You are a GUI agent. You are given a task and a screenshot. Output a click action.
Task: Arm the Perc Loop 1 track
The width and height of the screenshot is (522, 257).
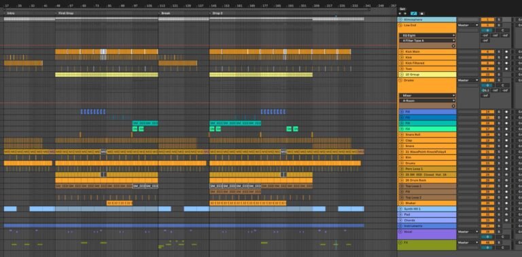pos(506,169)
